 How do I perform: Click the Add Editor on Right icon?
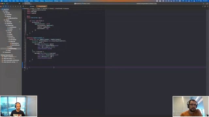click(x=208, y=6)
